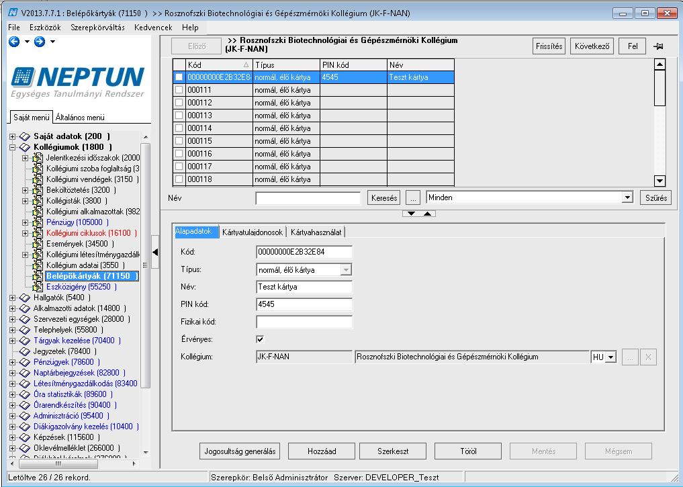Click the Belépőkártyák tree node icon
Image resolution: width=683 pixels, height=487 pixels.
pos(38,275)
